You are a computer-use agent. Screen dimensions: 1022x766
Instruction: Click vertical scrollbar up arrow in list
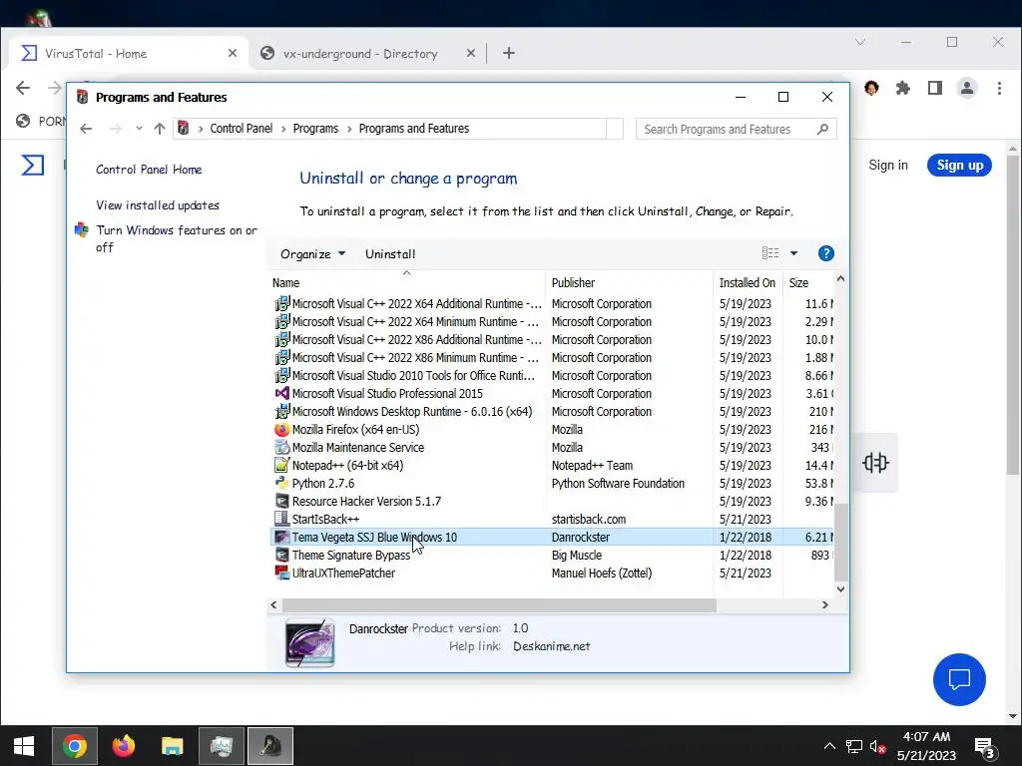[840, 279]
